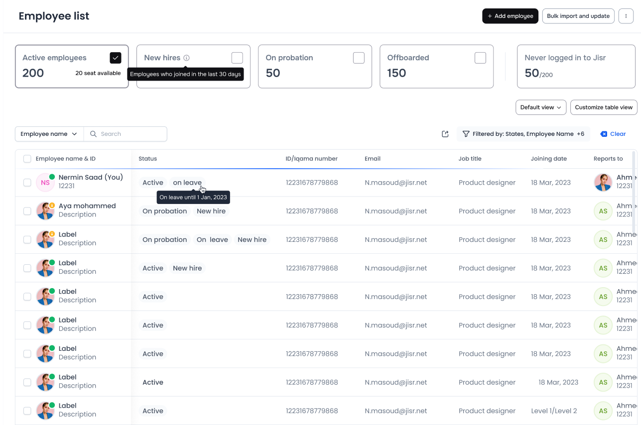The image size is (641, 425).
Task: Click the +6 more filters indicator
Action: [x=580, y=134]
